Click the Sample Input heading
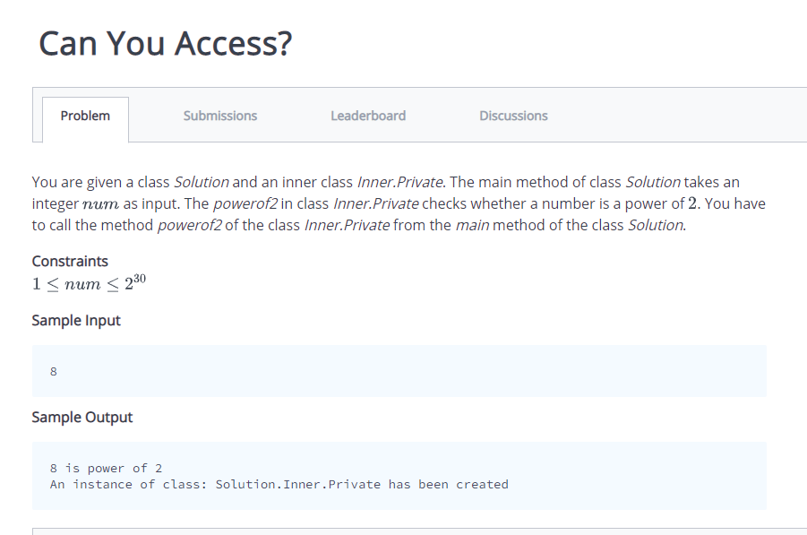The height and width of the screenshot is (535, 807). pyautogui.click(x=76, y=320)
